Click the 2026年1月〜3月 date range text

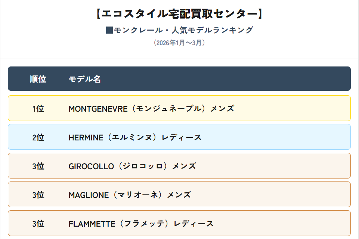pos(179,43)
